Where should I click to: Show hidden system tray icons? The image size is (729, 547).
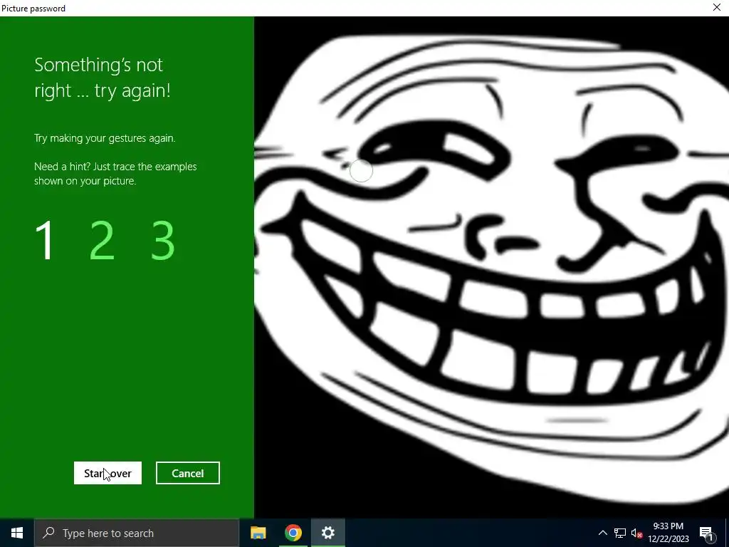[x=602, y=533]
